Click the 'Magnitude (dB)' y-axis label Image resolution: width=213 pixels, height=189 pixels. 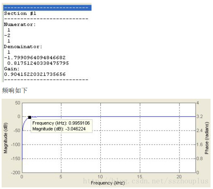click(6, 138)
